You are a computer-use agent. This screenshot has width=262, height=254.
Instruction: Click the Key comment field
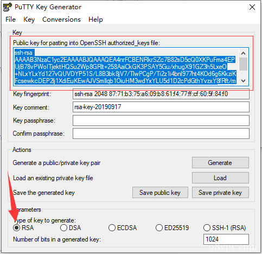click(161, 107)
